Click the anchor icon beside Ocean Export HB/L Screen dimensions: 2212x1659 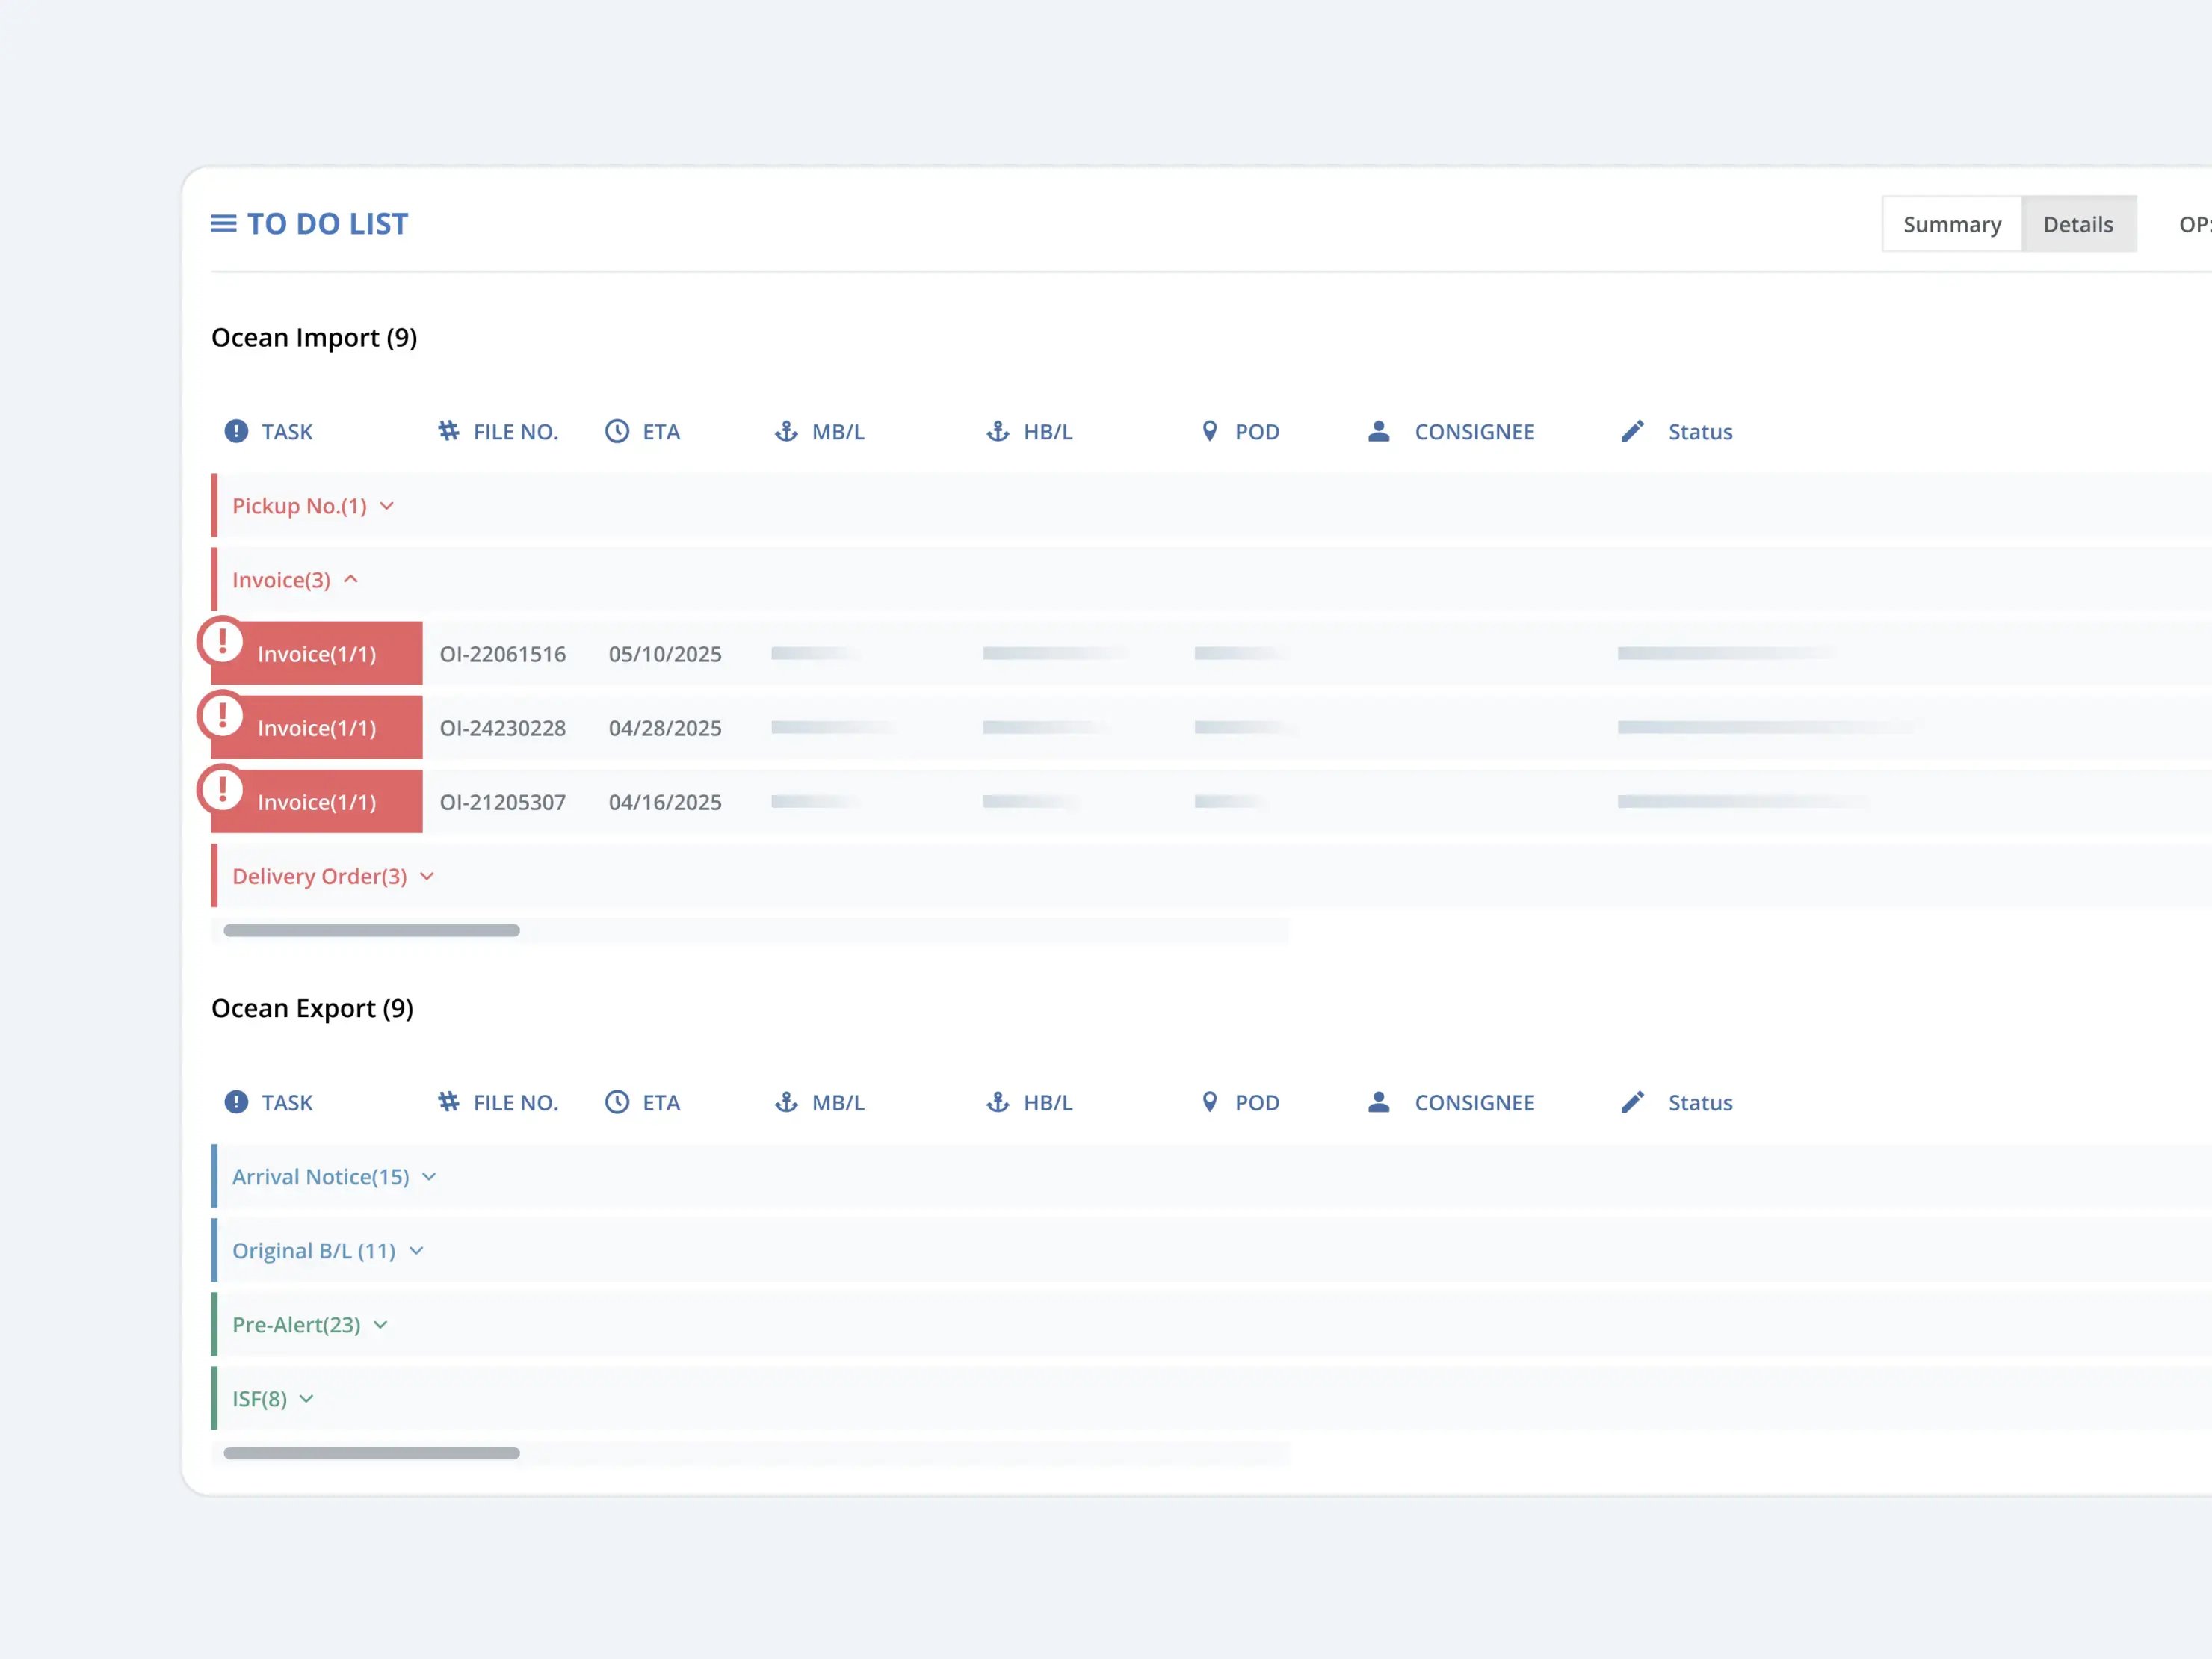click(997, 1102)
